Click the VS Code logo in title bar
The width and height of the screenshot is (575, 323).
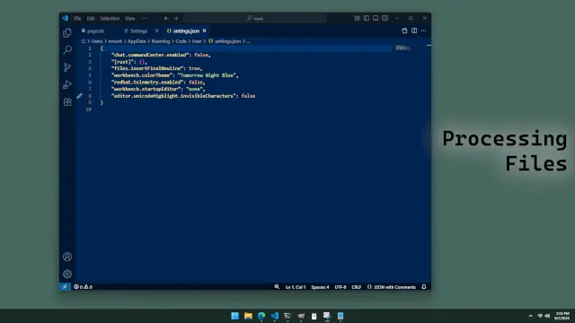click(65, 18)
